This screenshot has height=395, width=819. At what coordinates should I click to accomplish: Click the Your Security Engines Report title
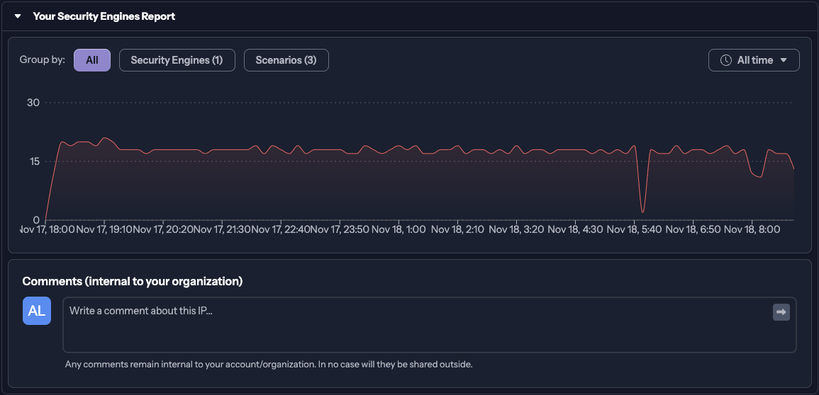104,16
